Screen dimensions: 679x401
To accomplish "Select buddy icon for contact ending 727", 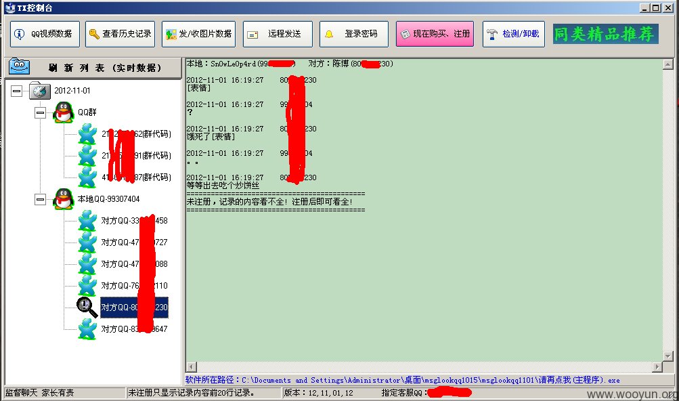I will (87, 242).
